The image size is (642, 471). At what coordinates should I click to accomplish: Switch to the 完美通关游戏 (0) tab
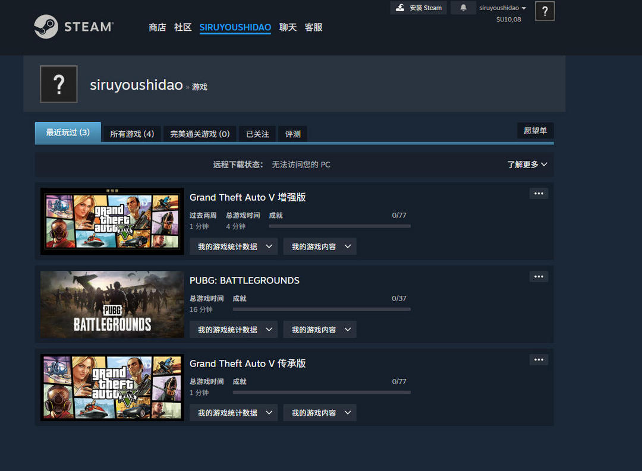200,134
